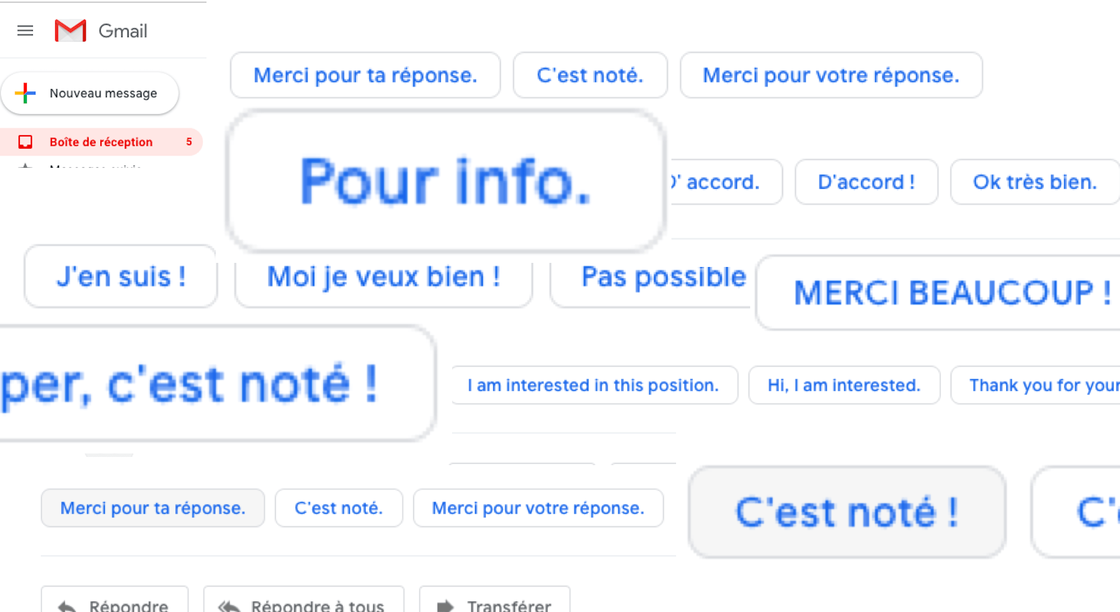Click the colorful plus compose icon
The width and height of the screenshot is (1120, 612).
point(25,93)
